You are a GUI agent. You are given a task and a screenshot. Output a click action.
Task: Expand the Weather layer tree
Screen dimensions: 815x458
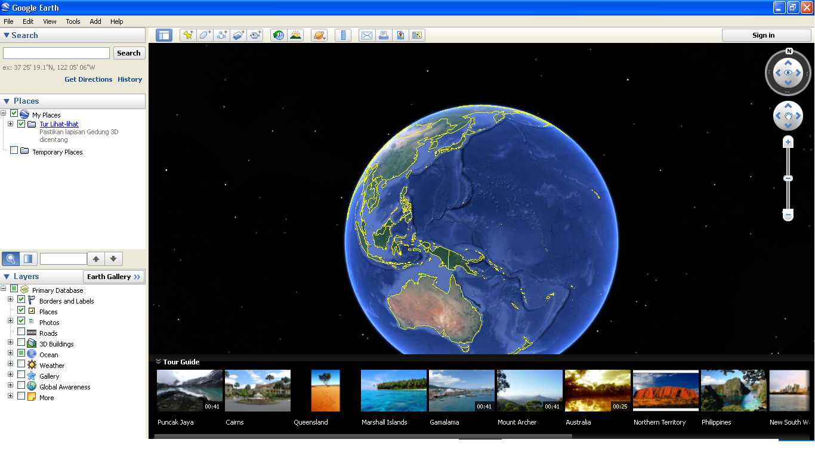(10, 365)
